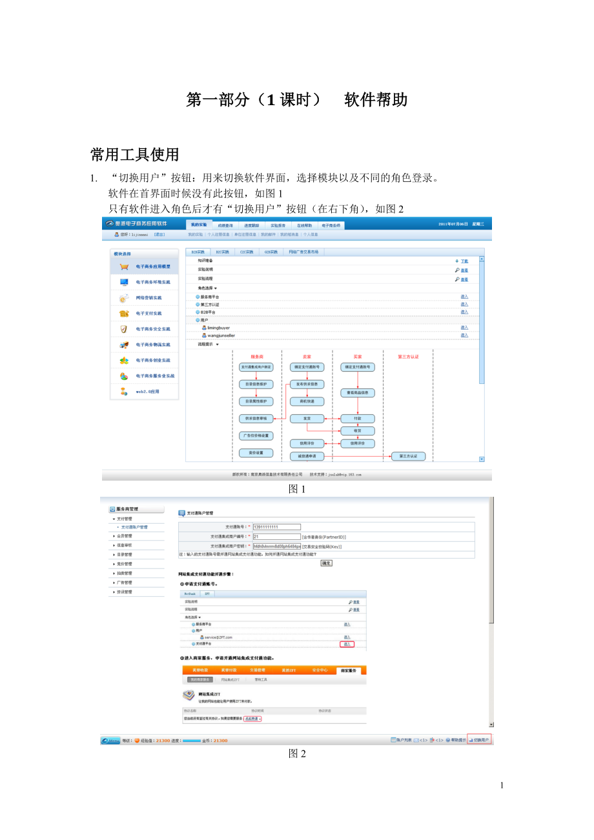This screenshot has width=594, height=840.
Task: Click the web2.0应用 module icon
Action: (124, 392)
